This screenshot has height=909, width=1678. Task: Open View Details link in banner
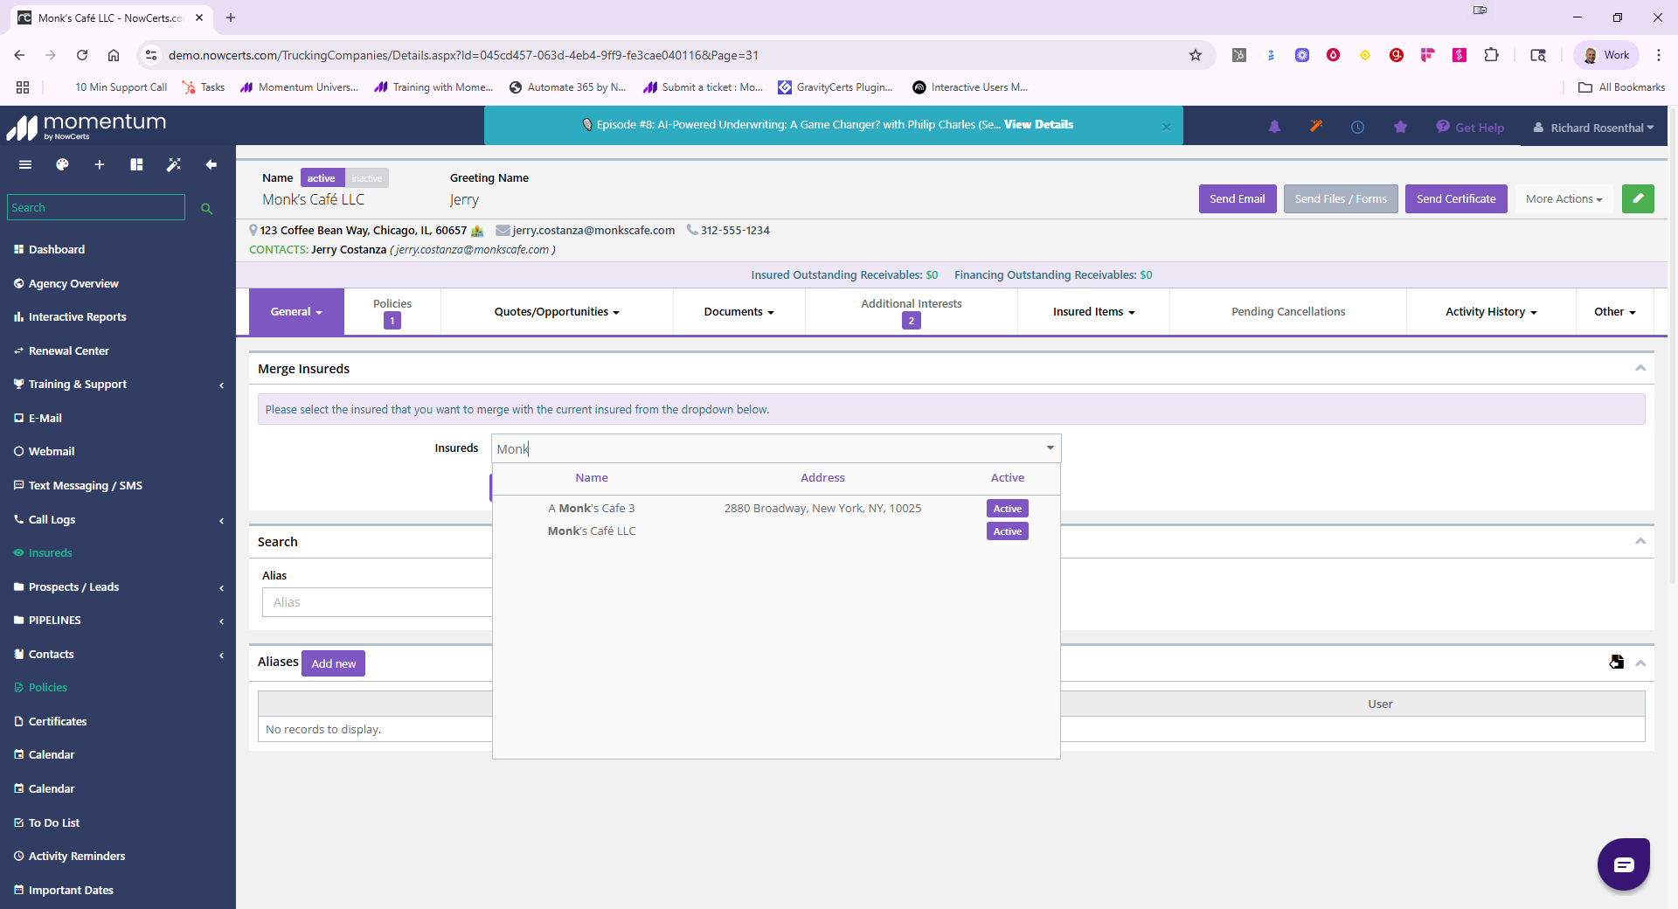(1038, 124)
